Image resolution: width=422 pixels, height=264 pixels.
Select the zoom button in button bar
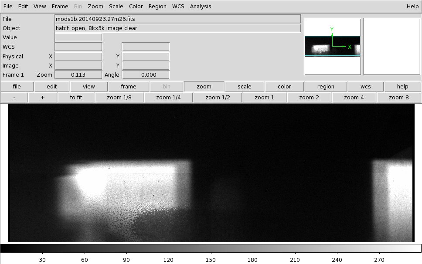pyautogui.click(x=204, y=87)
